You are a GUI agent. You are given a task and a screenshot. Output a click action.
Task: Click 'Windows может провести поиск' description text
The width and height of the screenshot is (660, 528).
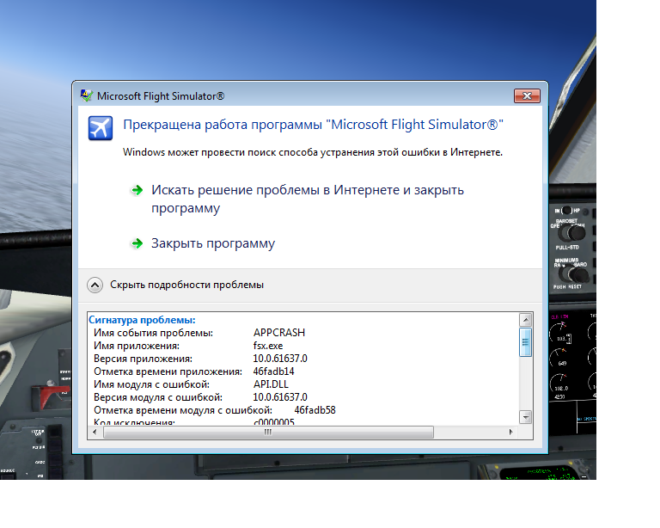coord(313,152)
